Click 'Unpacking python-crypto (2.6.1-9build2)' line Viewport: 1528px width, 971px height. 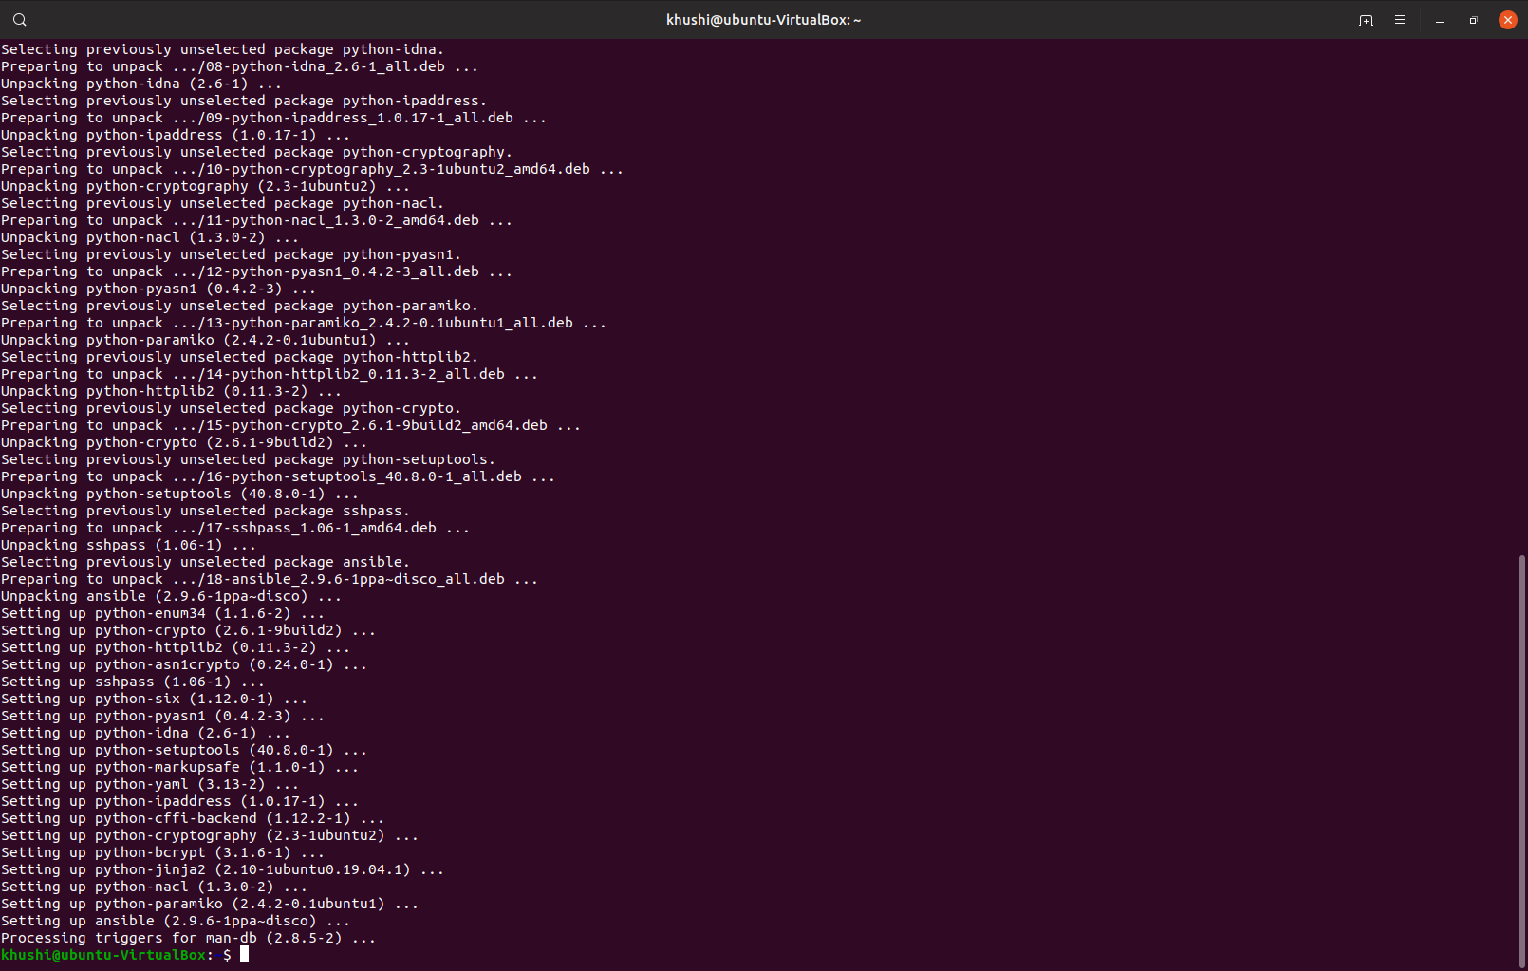pos(184,442)
